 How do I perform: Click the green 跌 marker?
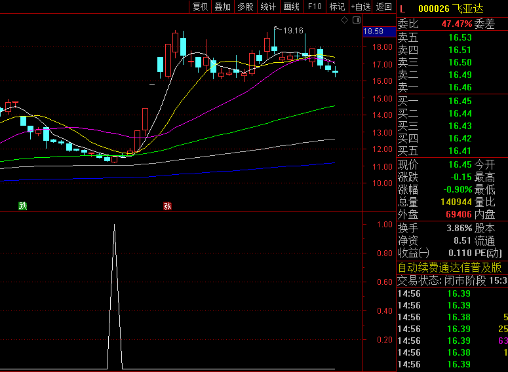point(23,206)
